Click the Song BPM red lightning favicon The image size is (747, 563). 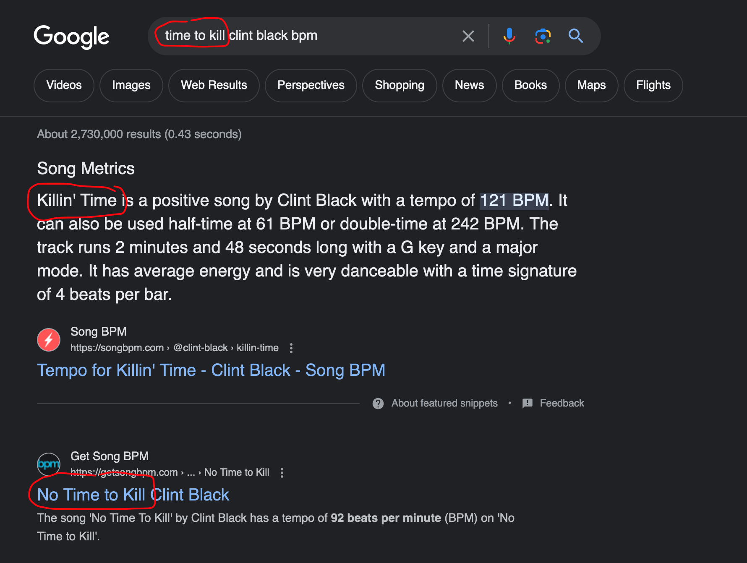pos(49,340)
